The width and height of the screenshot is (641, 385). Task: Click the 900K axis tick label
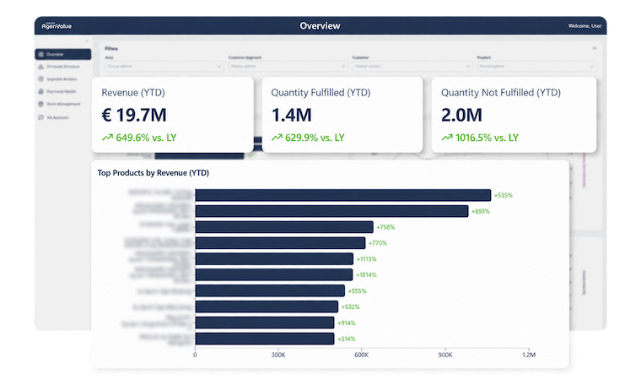point(445,355)
